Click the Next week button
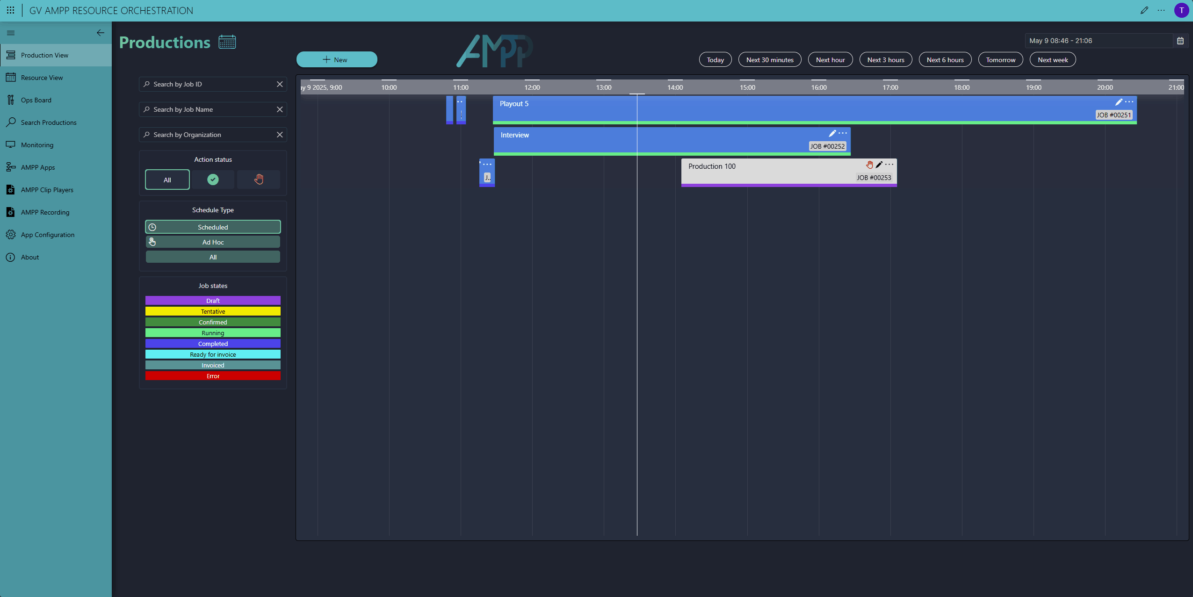 tap(1053, 60)
